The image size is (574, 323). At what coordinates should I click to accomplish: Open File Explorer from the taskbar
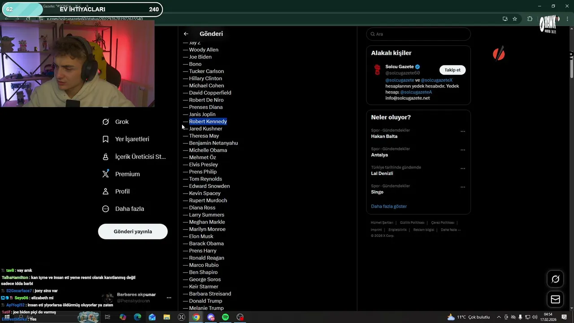167,317
